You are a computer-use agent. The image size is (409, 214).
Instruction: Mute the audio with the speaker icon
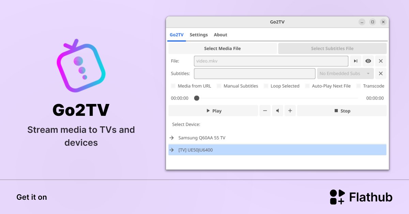click(x=277, y=110)
